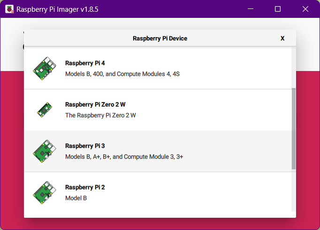Screen dimensions: 320x230
Task: Click the Raspberry Pi 3 board icon
Action: 45,151
